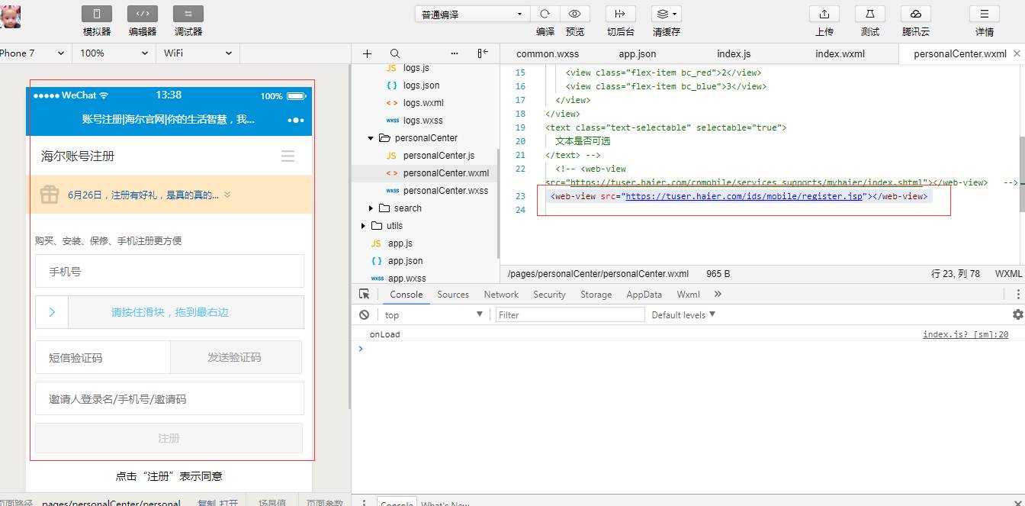Click the user avatar in top-left corner

point(10,17)
